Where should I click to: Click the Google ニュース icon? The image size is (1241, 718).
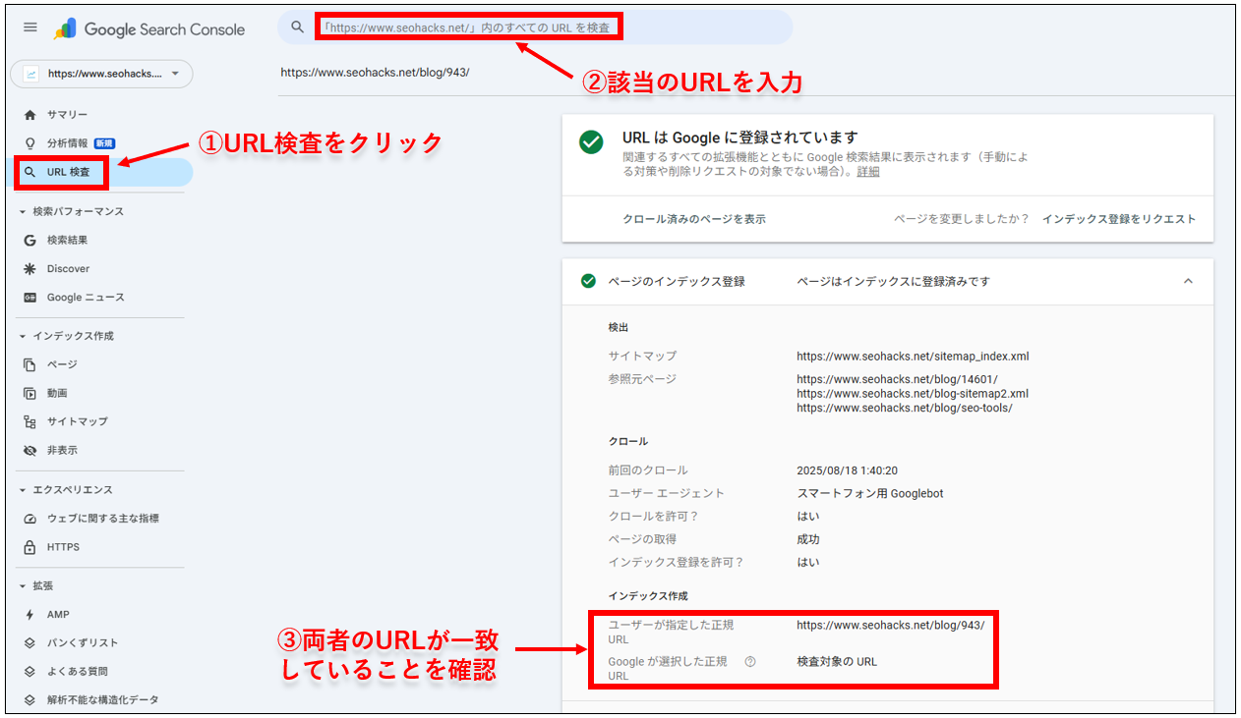pos(30,298)
